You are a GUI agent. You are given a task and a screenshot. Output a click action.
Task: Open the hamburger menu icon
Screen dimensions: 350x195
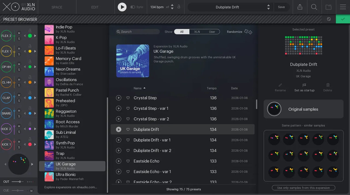point(343,7)
